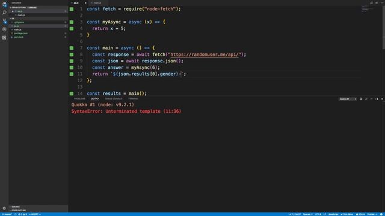This screenshot has width=385, height=216.
Task: Click Quokka green indicator on line 10
Action: (72, 67)
